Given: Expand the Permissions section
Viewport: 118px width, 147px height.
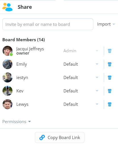Looking at the screenshot, I should 17,122.
